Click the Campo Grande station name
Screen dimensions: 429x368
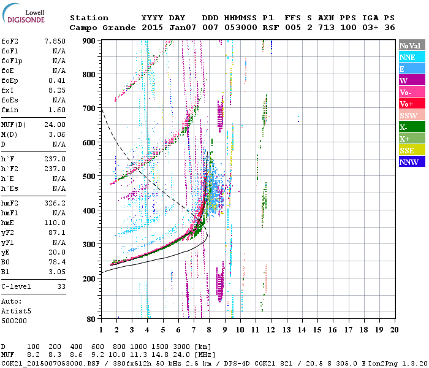coord(102,28)
